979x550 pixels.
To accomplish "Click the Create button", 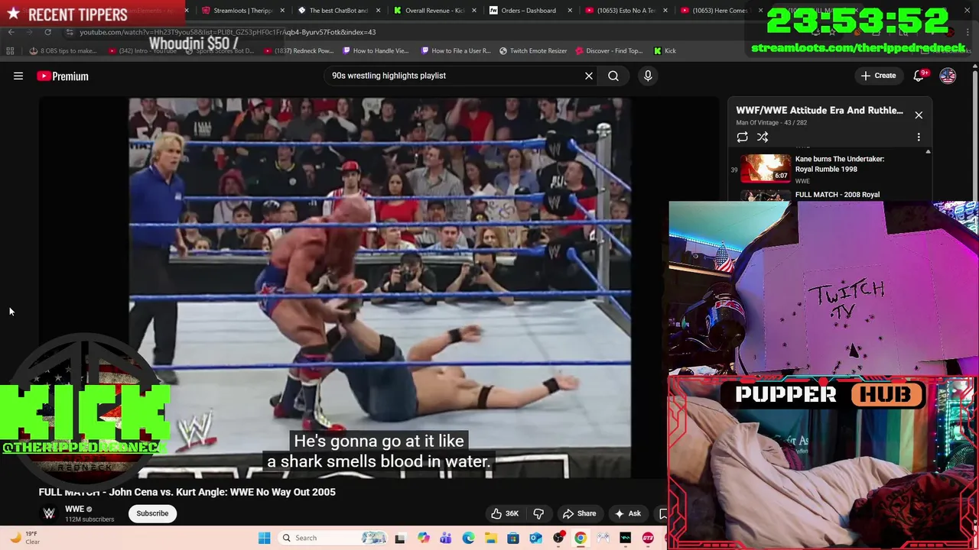I will pyautogui.click(x=878, y=76).
